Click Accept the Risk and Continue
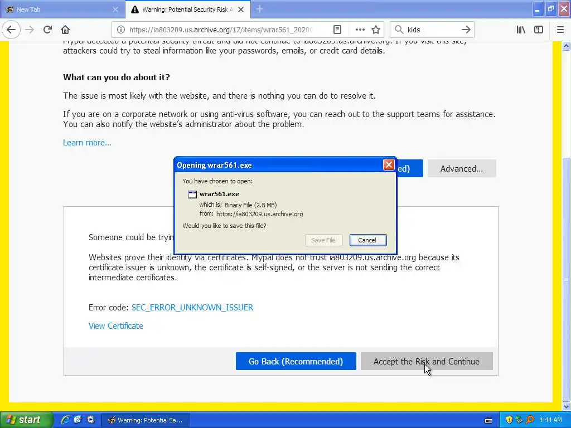Screen dimensions: 571x428 [x=427, y=361]
